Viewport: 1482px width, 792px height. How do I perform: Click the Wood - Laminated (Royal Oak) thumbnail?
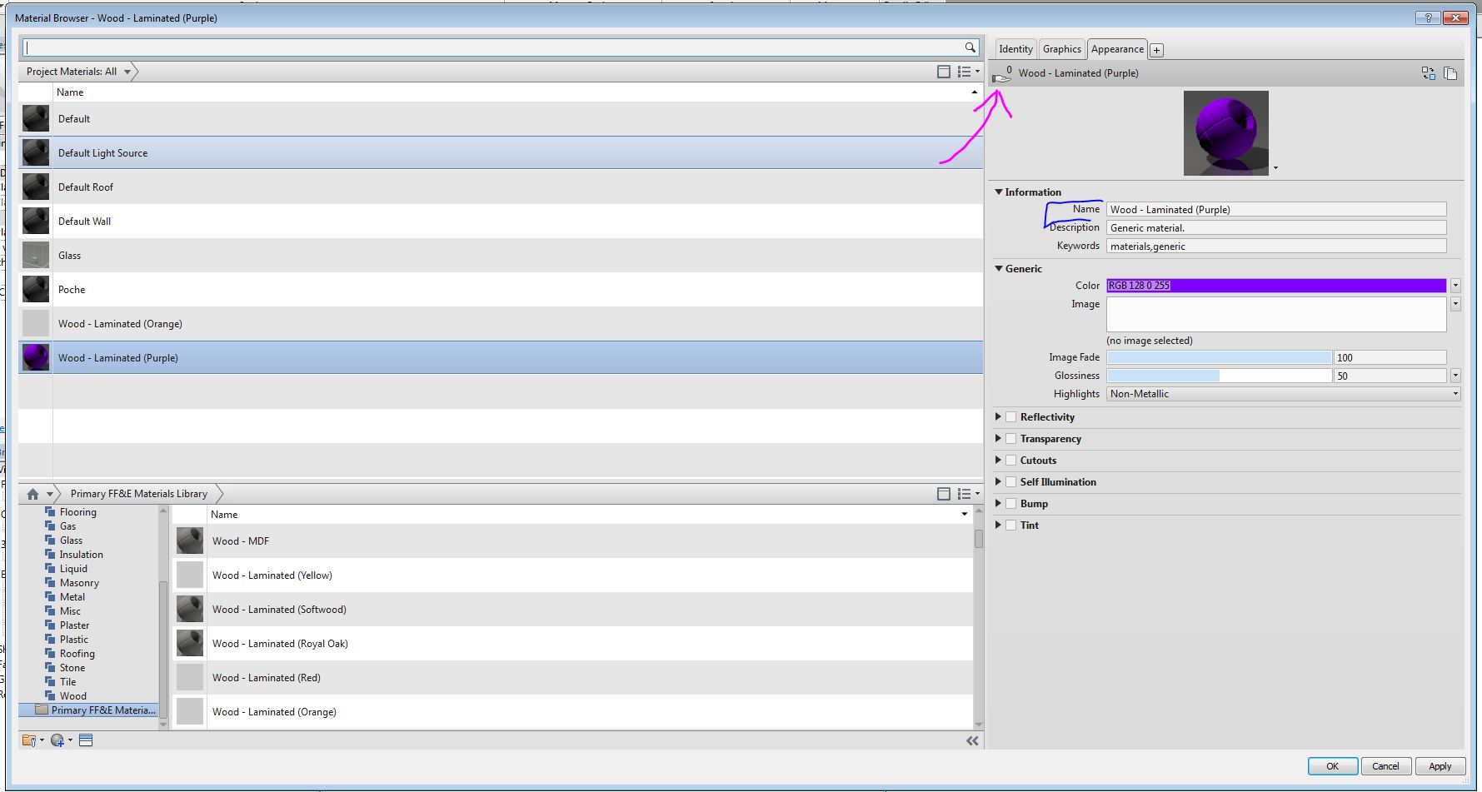pyautogui.click(x=190, y=644)
